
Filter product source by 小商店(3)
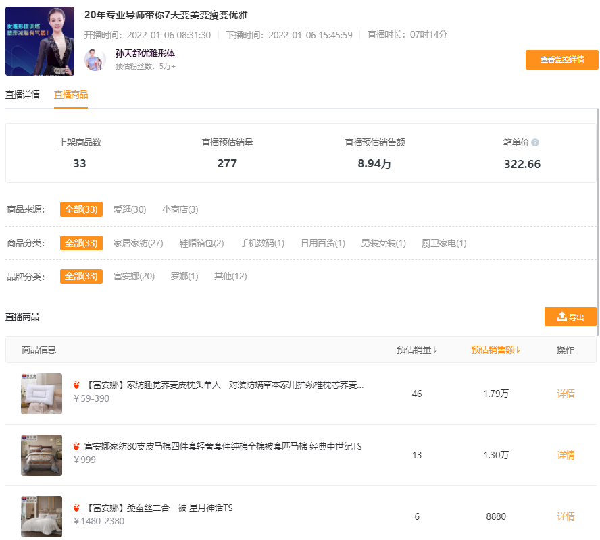coord(180,209)
